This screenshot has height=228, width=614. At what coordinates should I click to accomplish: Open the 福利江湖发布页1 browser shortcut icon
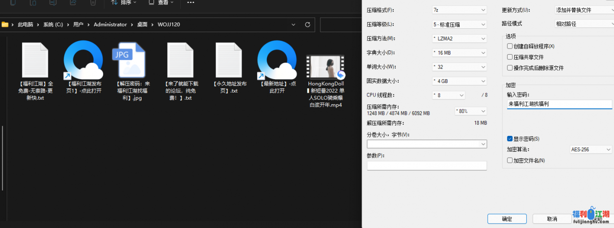pos(83,60)
